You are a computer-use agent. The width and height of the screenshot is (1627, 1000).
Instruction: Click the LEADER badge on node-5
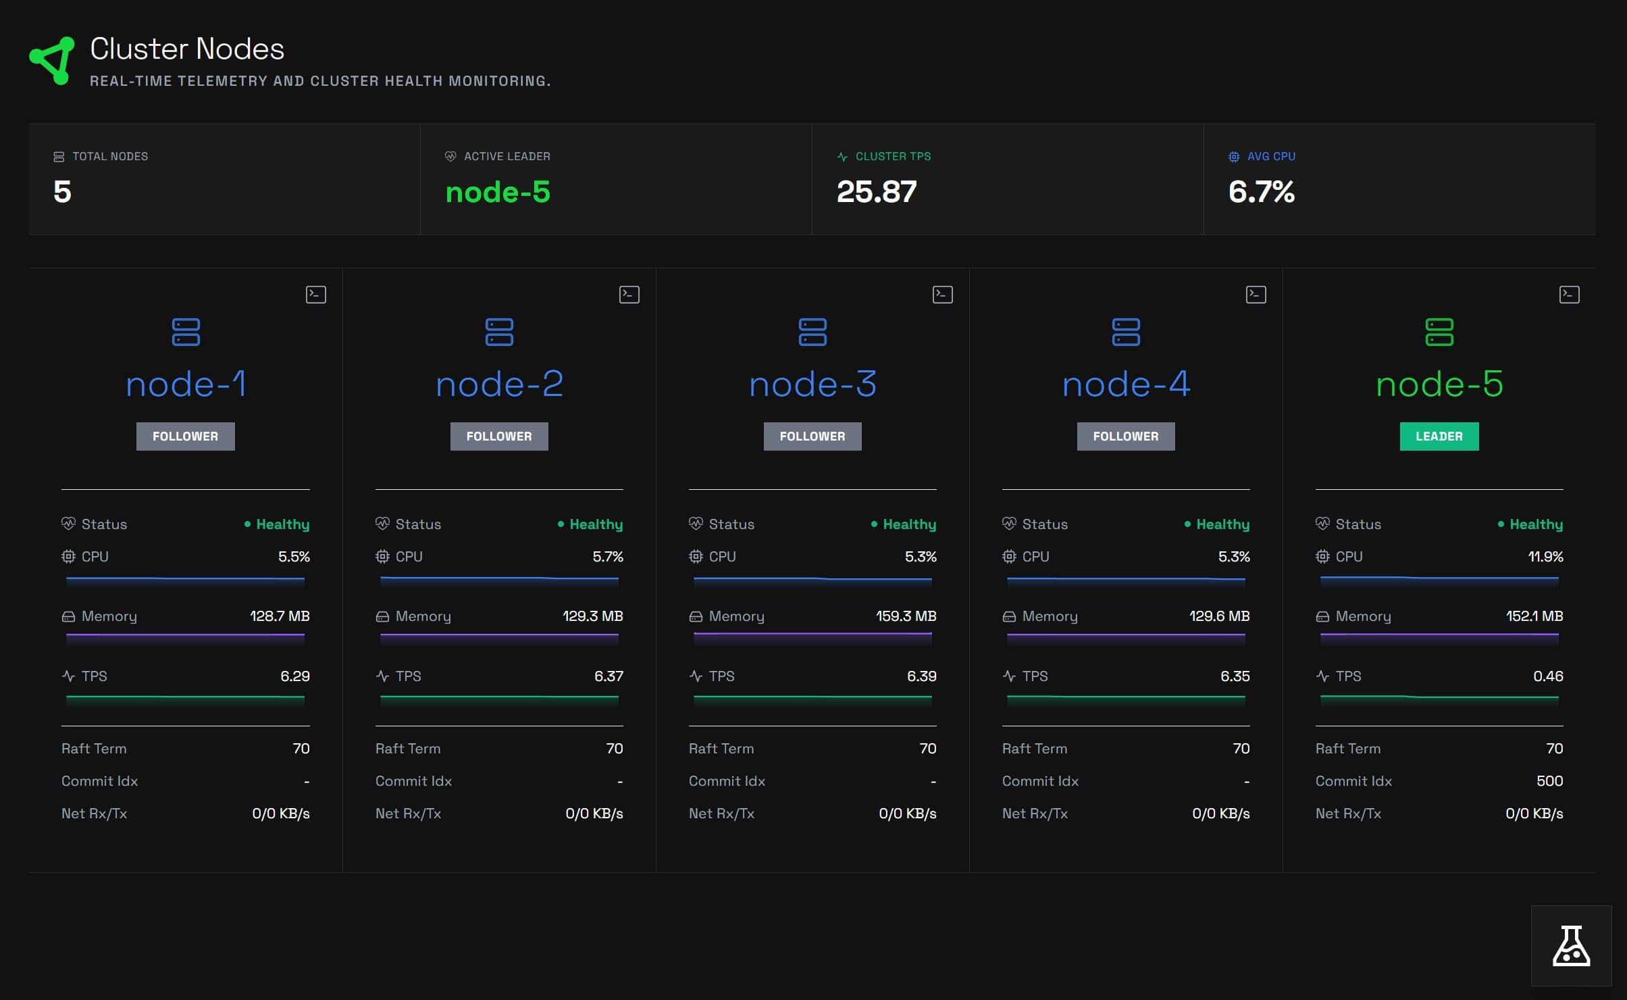(1439, 436)
